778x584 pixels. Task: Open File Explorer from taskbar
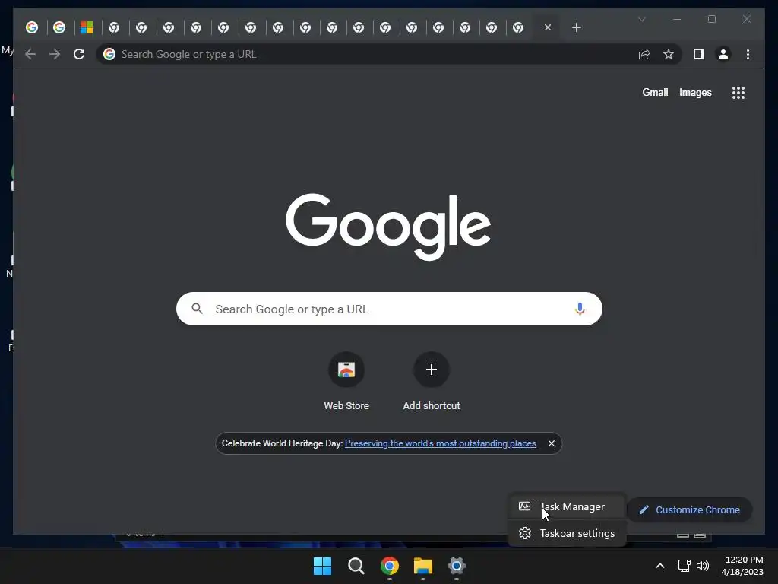coord(423,566)
